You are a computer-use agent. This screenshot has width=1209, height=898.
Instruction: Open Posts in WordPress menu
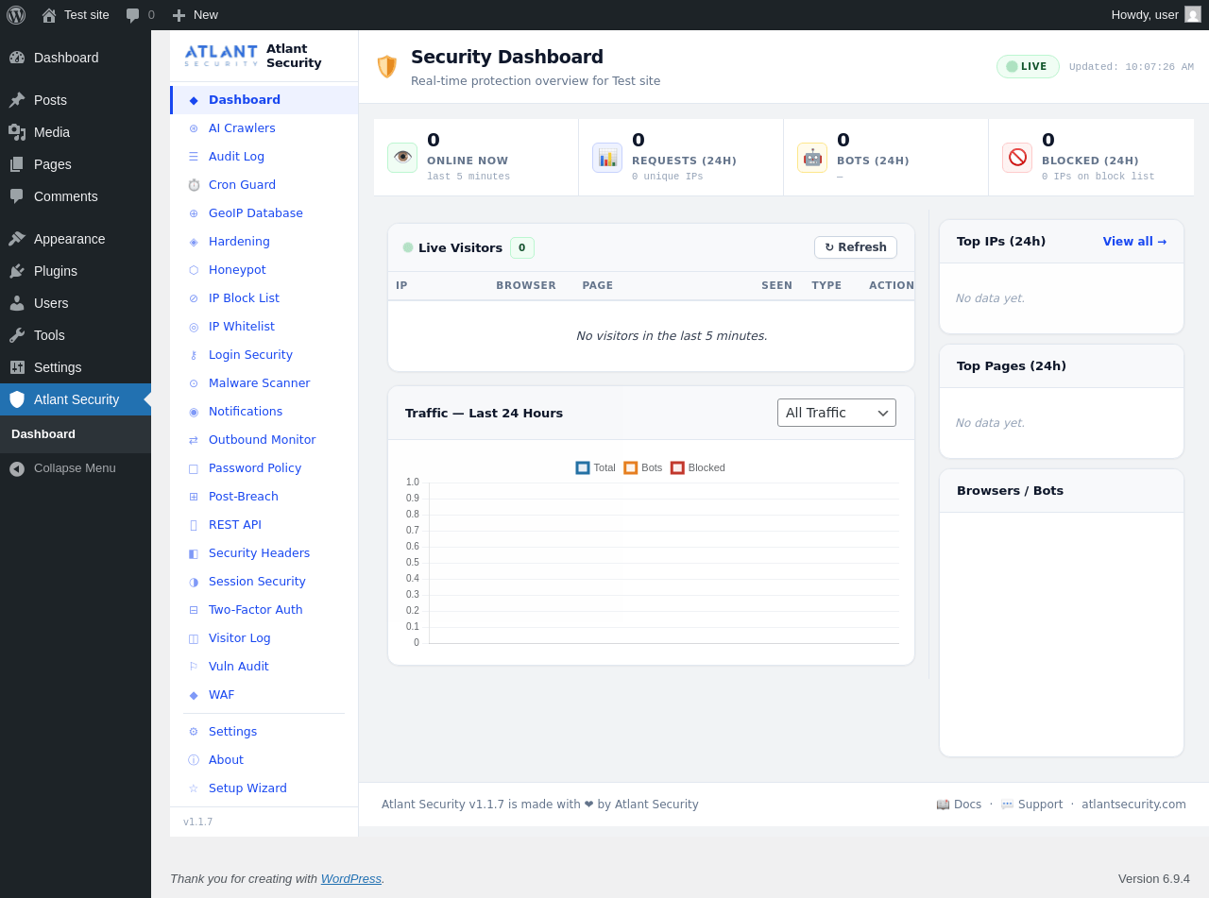(x=76, y=100)
